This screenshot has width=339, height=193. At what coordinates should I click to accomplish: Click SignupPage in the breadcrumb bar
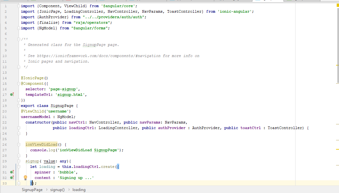32,189
